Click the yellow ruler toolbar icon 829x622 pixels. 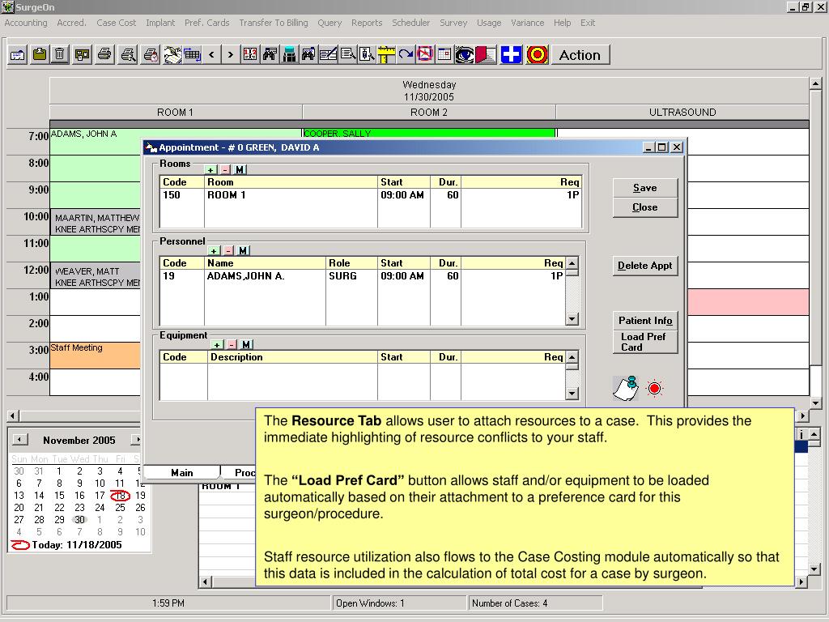tap(386, 54)
